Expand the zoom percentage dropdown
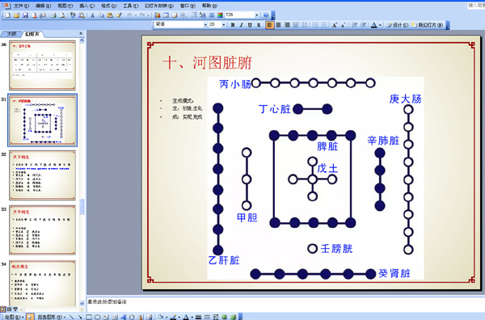Screen dimensions: 485x320 click(x=257, y=15)
